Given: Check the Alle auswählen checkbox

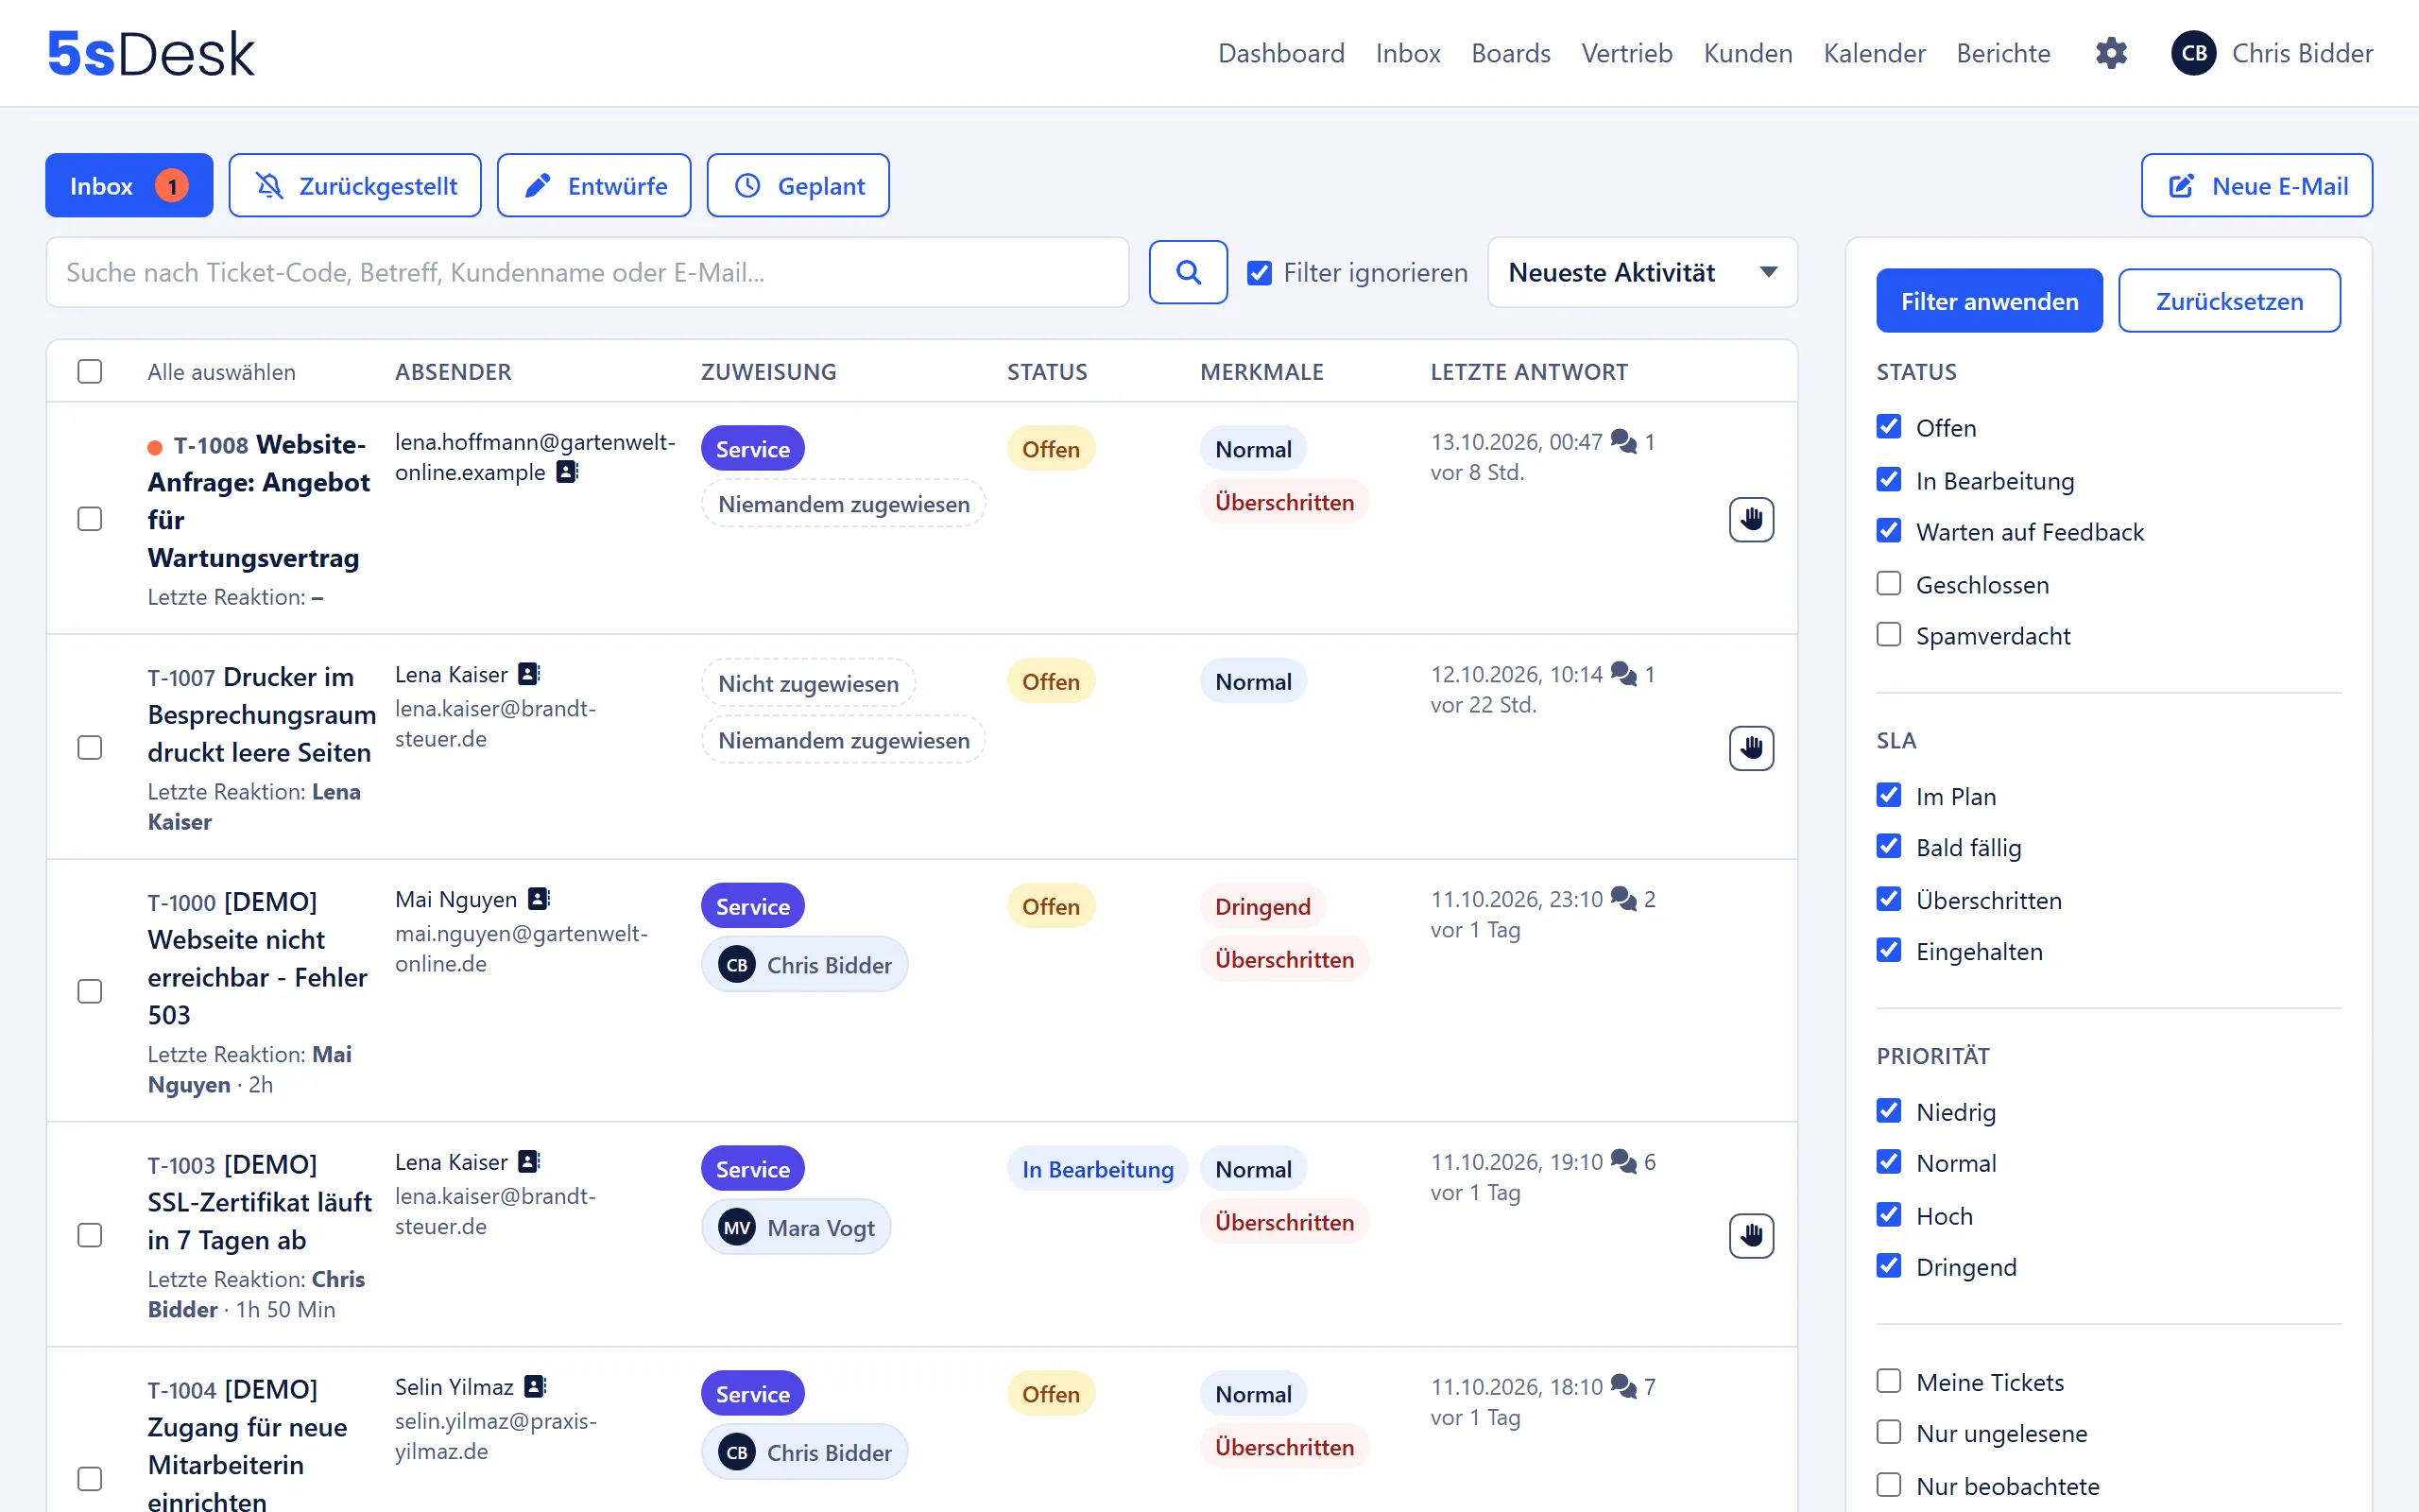Looking at the screenshot, I should click(x=90, y=371).
